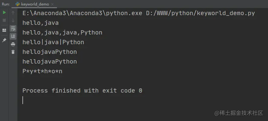Click the hello|java|Python output line
This screenshot has width=268, height=121.
pyautogui.click(x=53, y=42)
